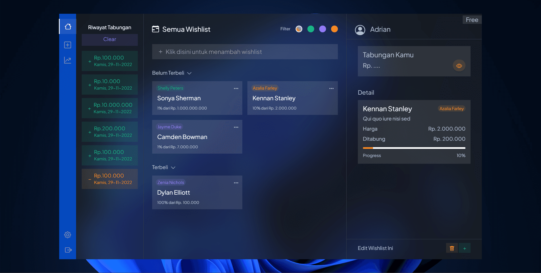Viewport: 541px width, 273px height.
Task: Click the field to add a new wishlist
Action: click(245, 52)
